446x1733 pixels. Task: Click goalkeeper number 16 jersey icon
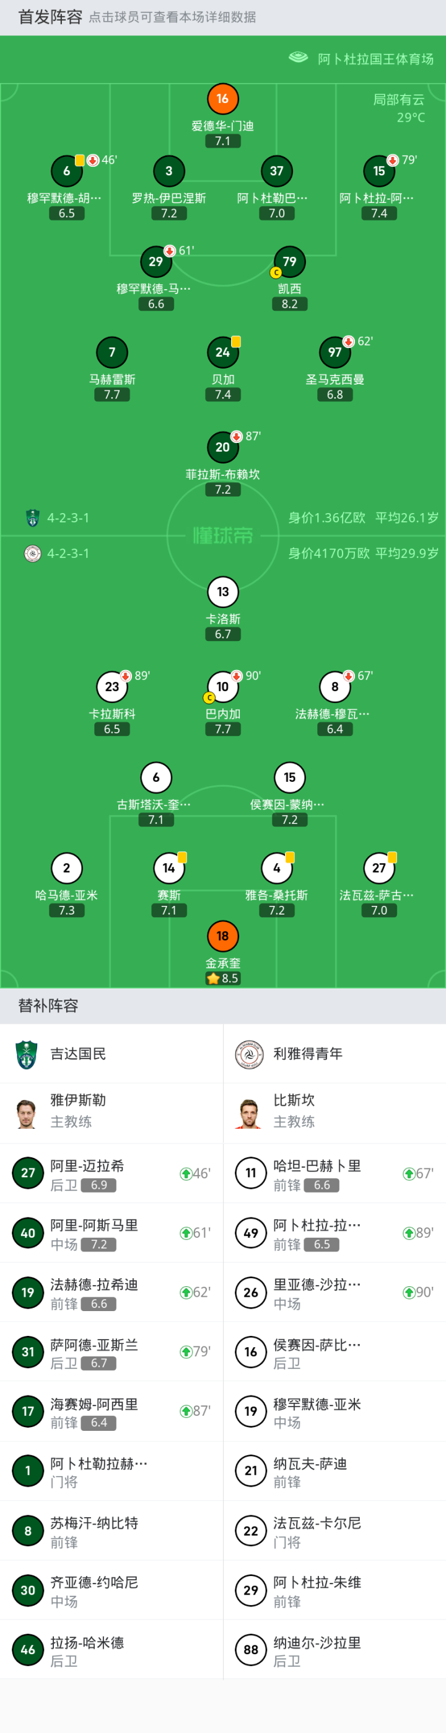(222, 99)
